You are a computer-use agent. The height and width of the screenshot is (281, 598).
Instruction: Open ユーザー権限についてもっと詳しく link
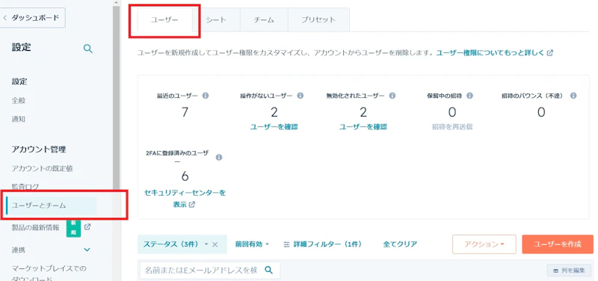[x=494, y=53]
